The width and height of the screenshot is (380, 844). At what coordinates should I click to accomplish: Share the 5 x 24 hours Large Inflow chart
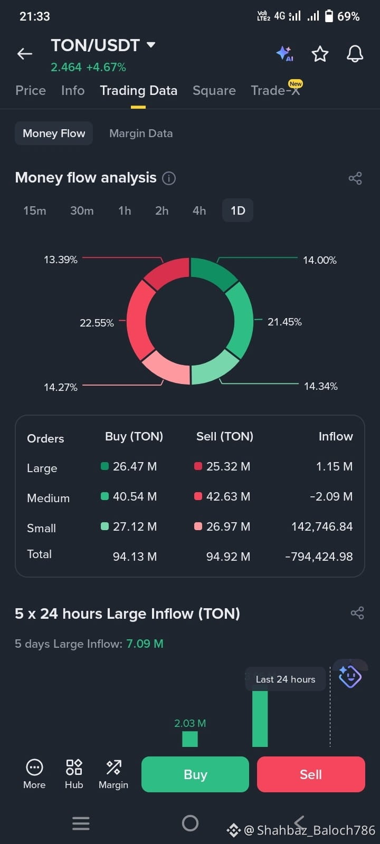pyautogui.click(x=357, y=613)
